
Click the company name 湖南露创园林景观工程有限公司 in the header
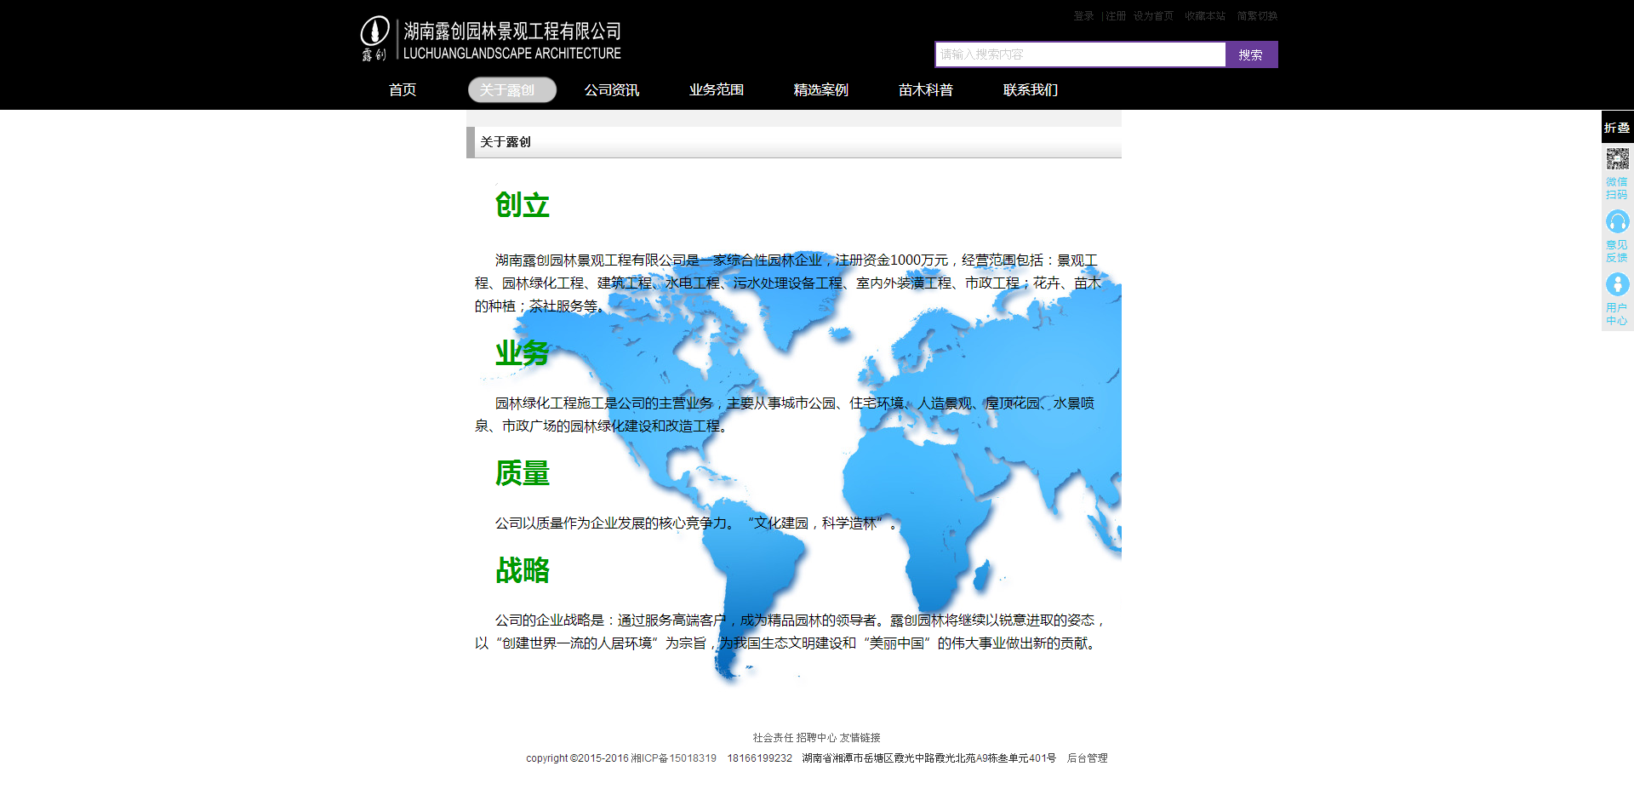tap(512, 31)
